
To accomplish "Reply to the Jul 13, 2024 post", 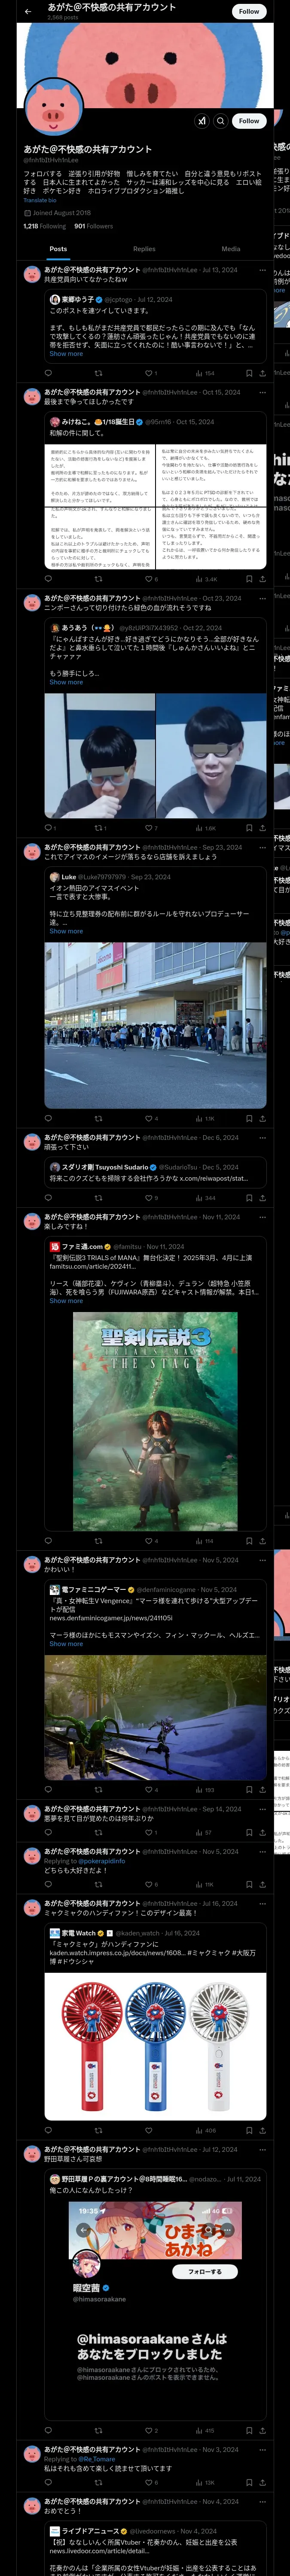I will coord(48,373).
